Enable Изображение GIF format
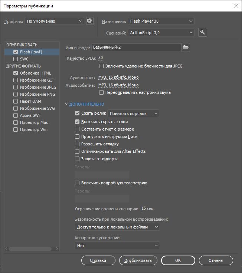 tap(16, 80)
